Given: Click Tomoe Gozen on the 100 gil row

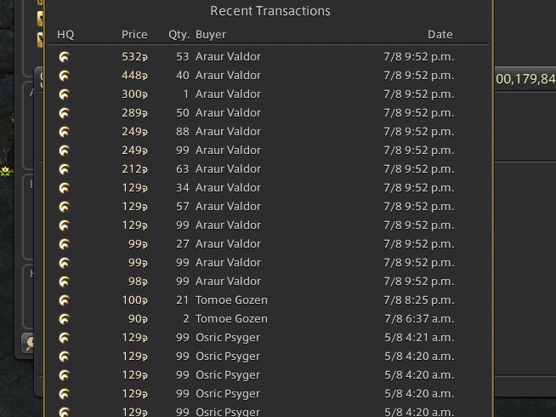Looking at the screenshot, I should click(231, 300).
